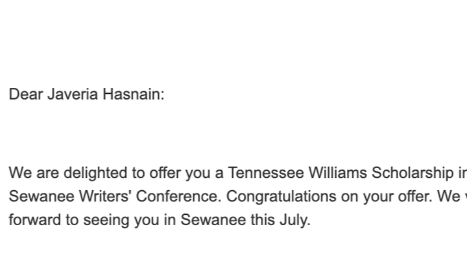Click the name "Javeria" in the greeting

(x=73, y=94)
